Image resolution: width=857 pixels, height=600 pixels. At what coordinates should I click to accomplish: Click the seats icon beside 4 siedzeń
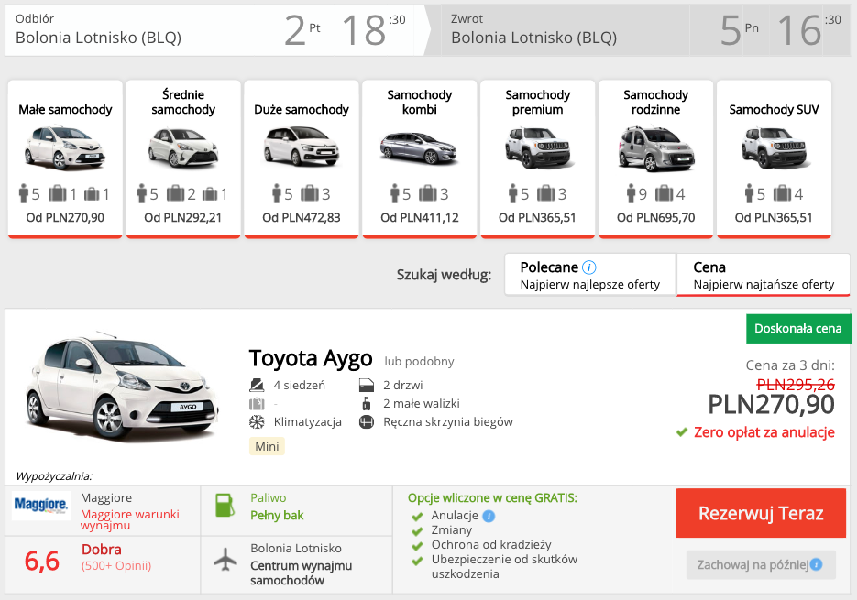point(257,386)
